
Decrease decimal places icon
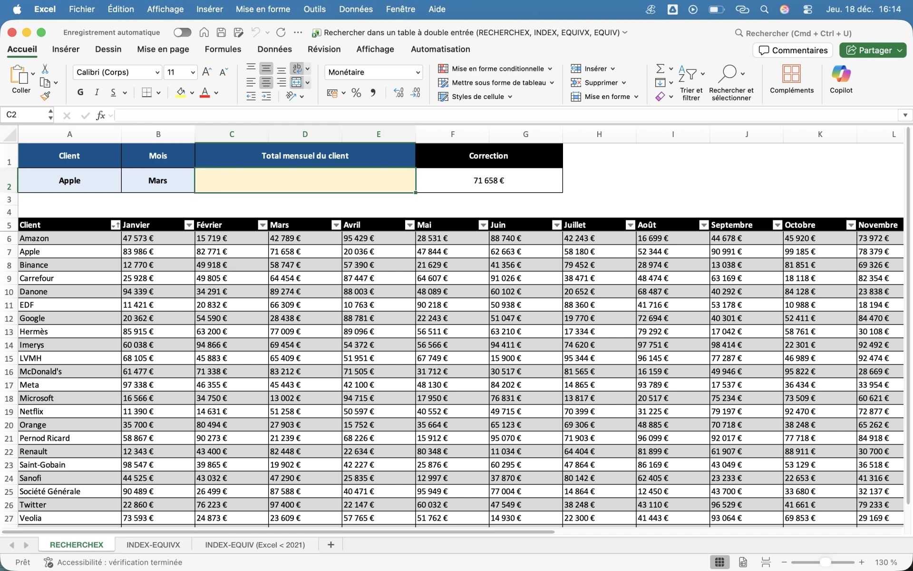coord(415,93)
